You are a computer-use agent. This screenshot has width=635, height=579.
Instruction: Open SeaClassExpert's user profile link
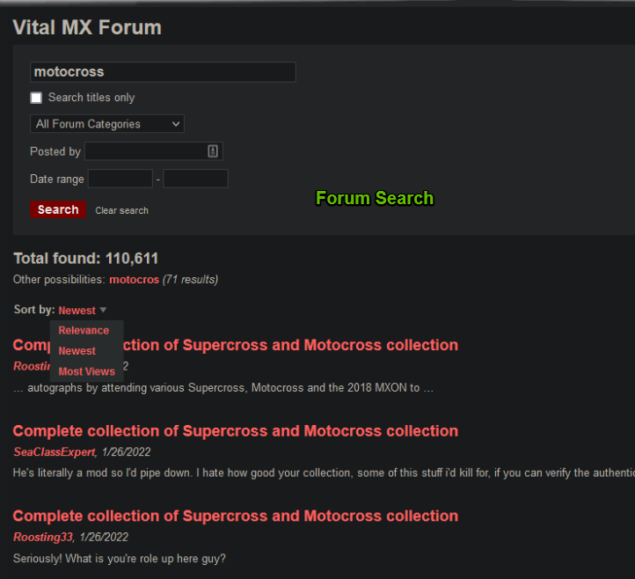coord(55,451)
